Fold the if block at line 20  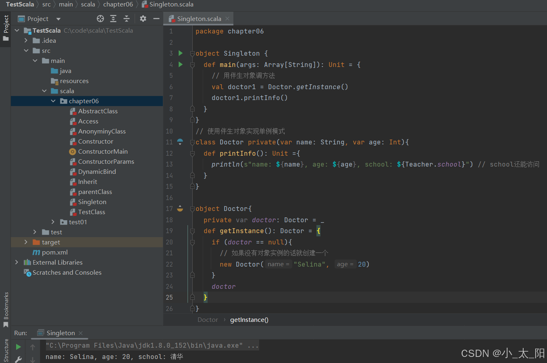192,242
